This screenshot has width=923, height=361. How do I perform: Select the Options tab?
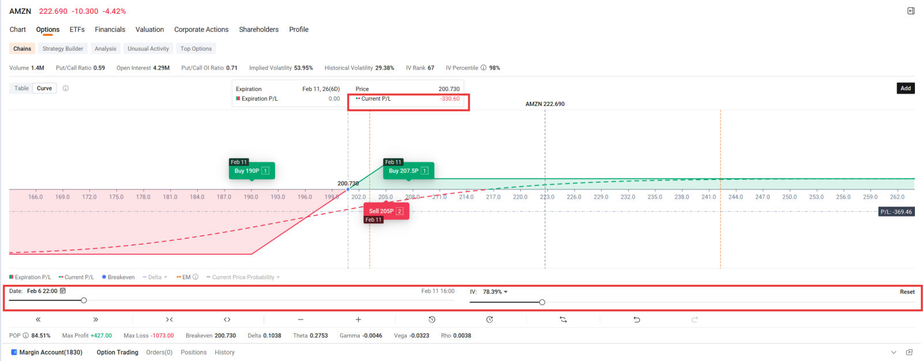point(48,29)
